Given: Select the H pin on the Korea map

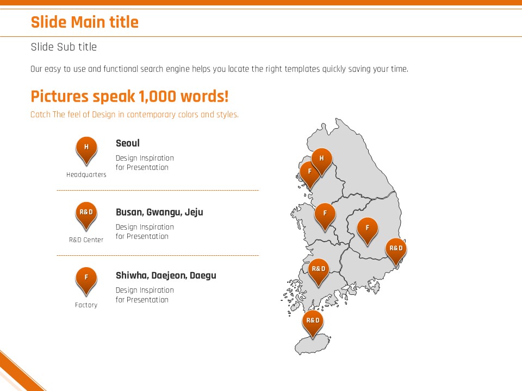Looking at the screenshot, I should [322, 159].
